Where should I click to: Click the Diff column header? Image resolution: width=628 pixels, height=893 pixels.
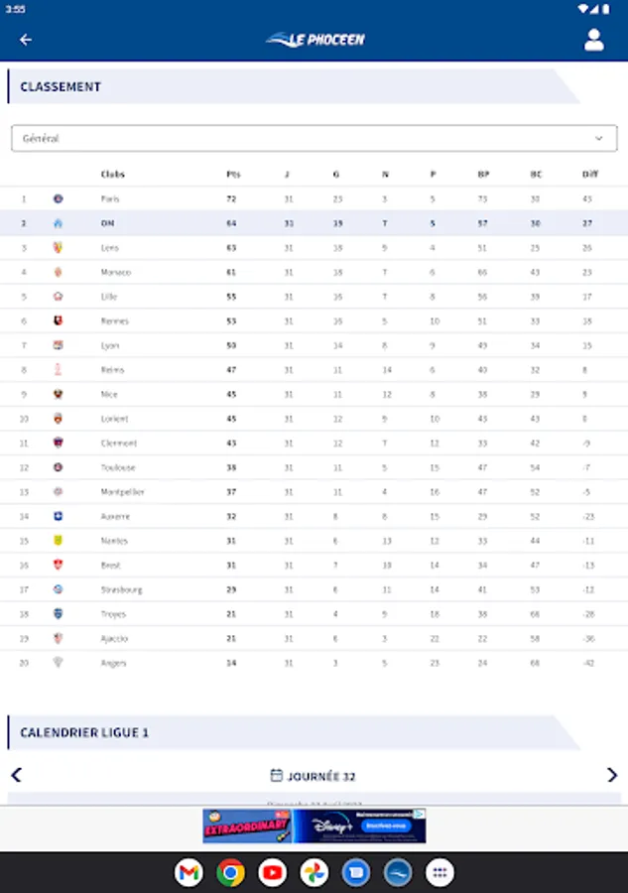click(590, 175)
